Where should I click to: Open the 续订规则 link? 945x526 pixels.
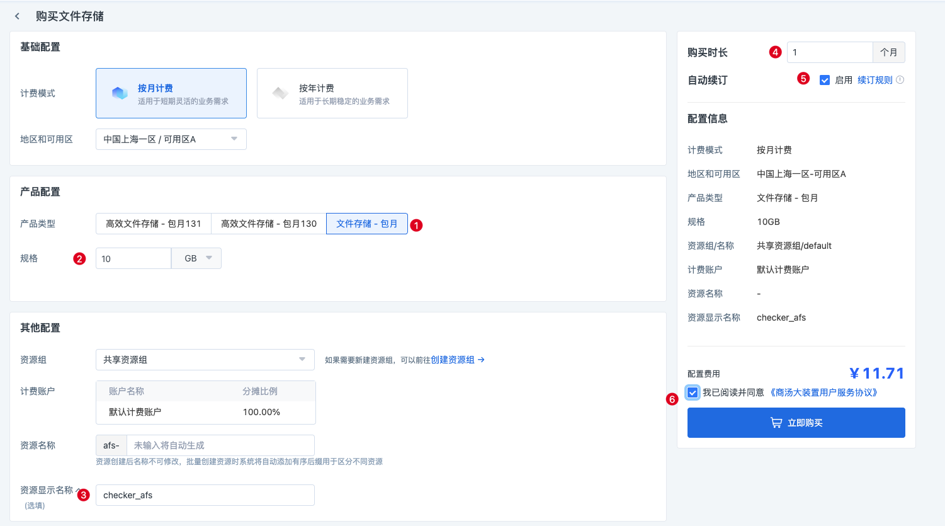(x=875, y=80)
